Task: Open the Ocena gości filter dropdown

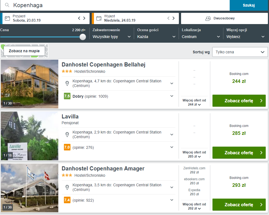Action: [156, 37]
